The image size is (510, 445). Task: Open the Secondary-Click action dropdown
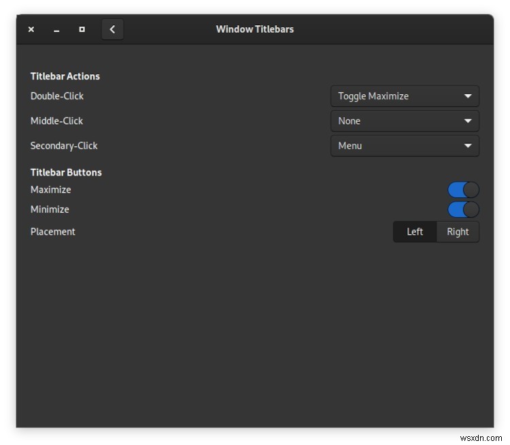pyautogui.click(x=405, y=146)
